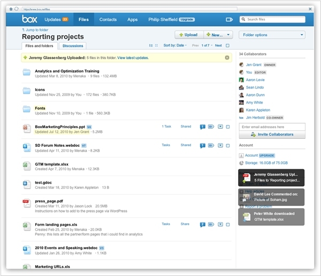321x276 pixels.
Task: Select SD Forum Notes.webdoc row checkbox
Action: (228, 145)
